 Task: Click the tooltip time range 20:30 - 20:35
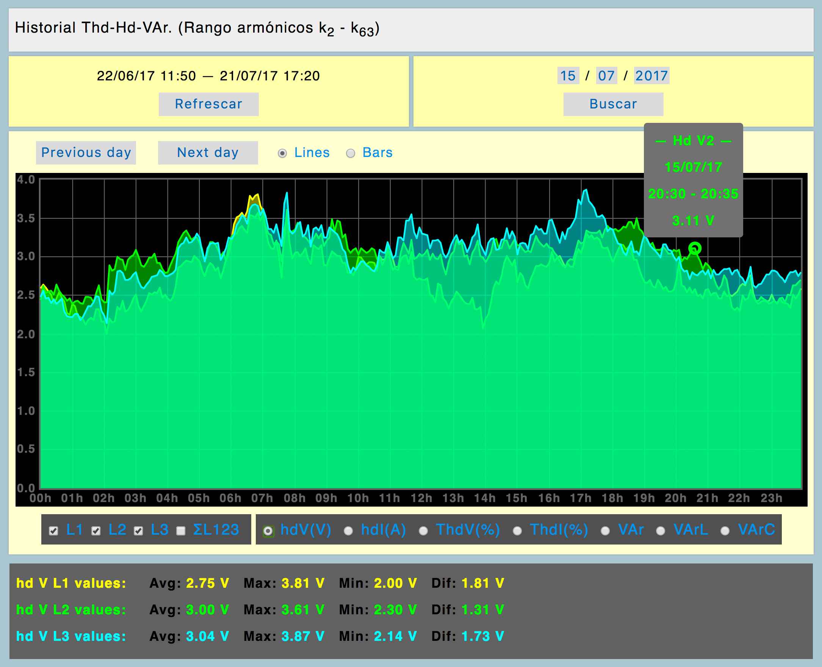click(693, 194)
